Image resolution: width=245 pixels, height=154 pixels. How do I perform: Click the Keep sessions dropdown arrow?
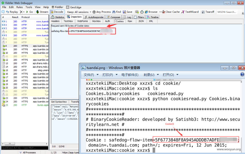pyautogui.click(x=90, y=12)
